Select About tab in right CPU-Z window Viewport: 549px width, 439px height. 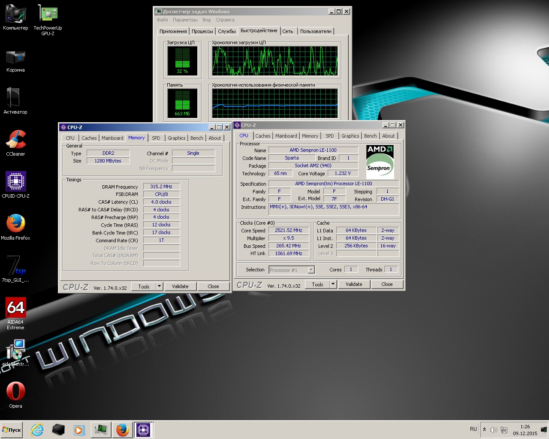pyautogui.click(x=389, y=136)
